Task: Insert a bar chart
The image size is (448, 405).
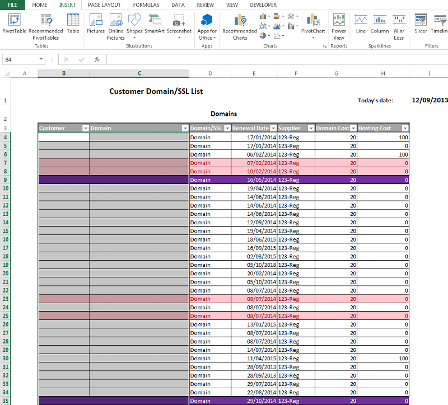Action: (x=278, y=17)
